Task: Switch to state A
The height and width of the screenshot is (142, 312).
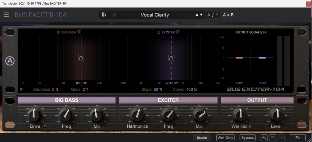Action: pos(209,15)
